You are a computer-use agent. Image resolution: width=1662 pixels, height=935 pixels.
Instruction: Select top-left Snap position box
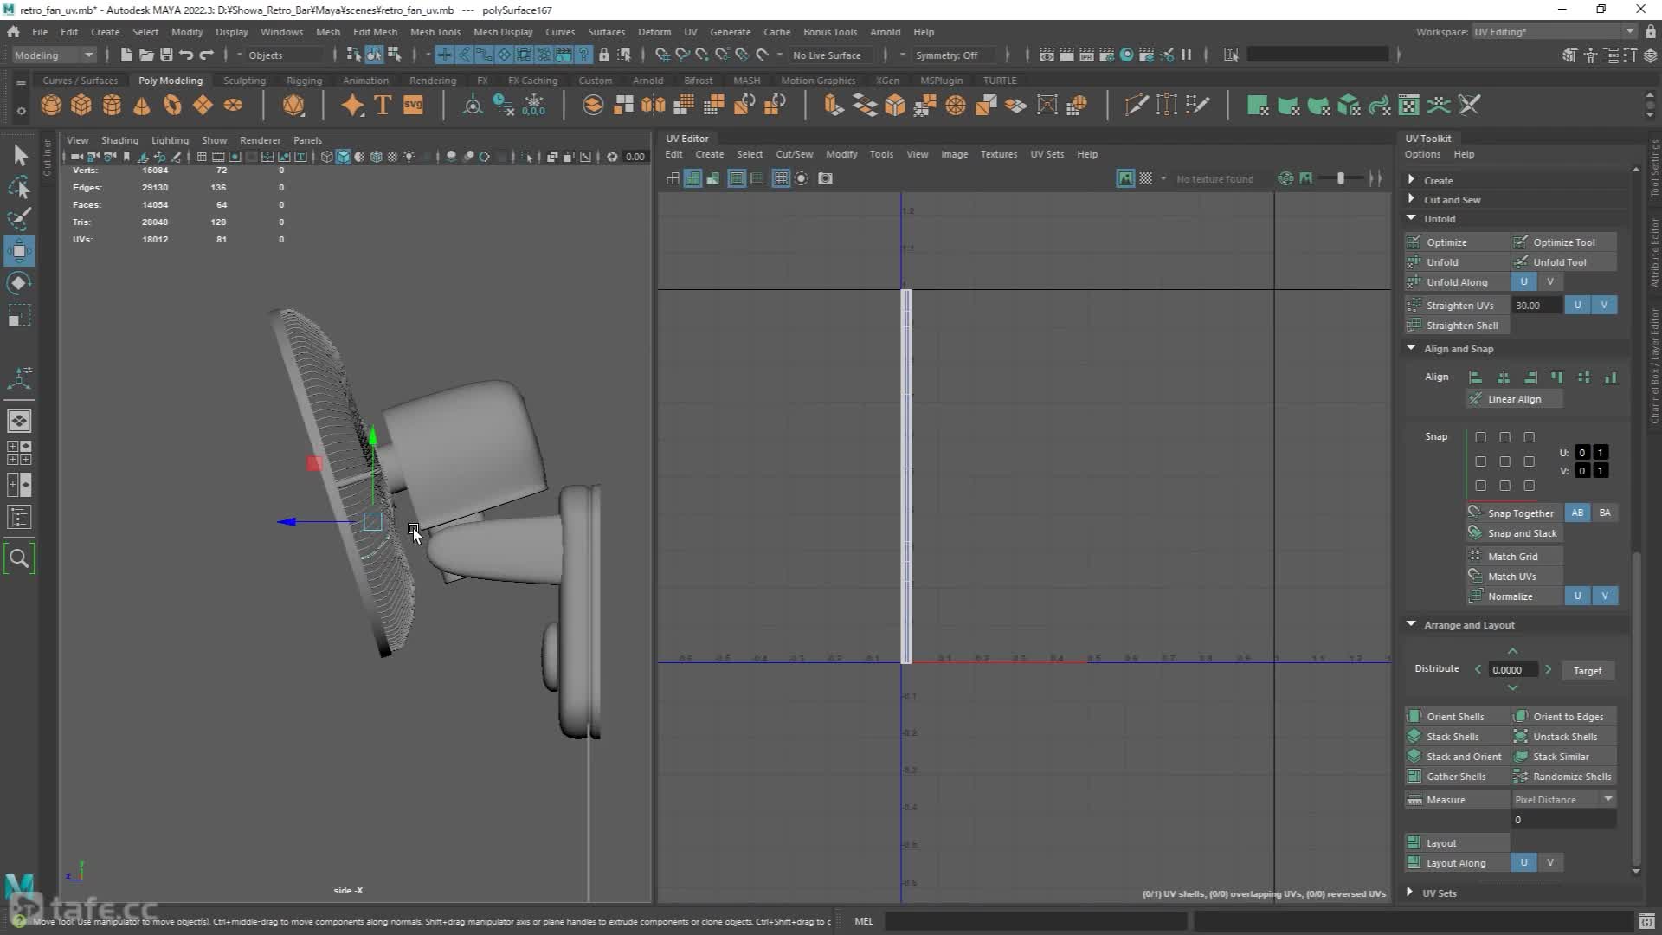click(1481, 438)
